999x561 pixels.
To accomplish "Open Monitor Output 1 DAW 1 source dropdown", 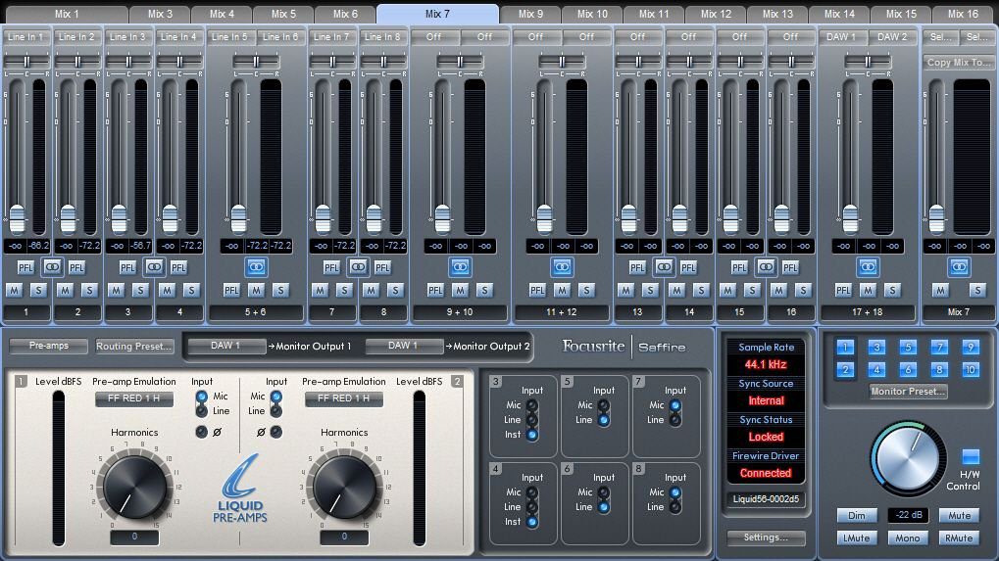I will point(225,346).
